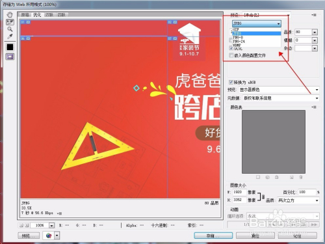Click the last frame animation button
The height and width of the screenshot is (244, 325).
314,224
